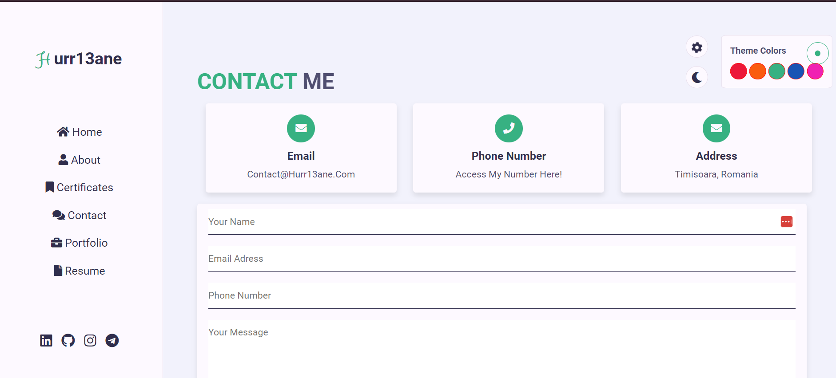Click the green Email envelope icon
836x378 pixels.
301,128
